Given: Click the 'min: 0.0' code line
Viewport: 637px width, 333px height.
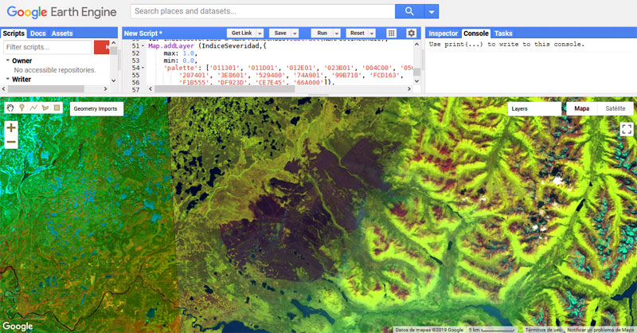Looking at the screenshot, I should [x=181, y=61].
